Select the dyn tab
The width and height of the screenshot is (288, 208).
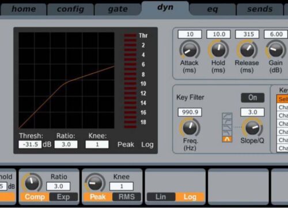pyautogui.click(x=165, y=8)
